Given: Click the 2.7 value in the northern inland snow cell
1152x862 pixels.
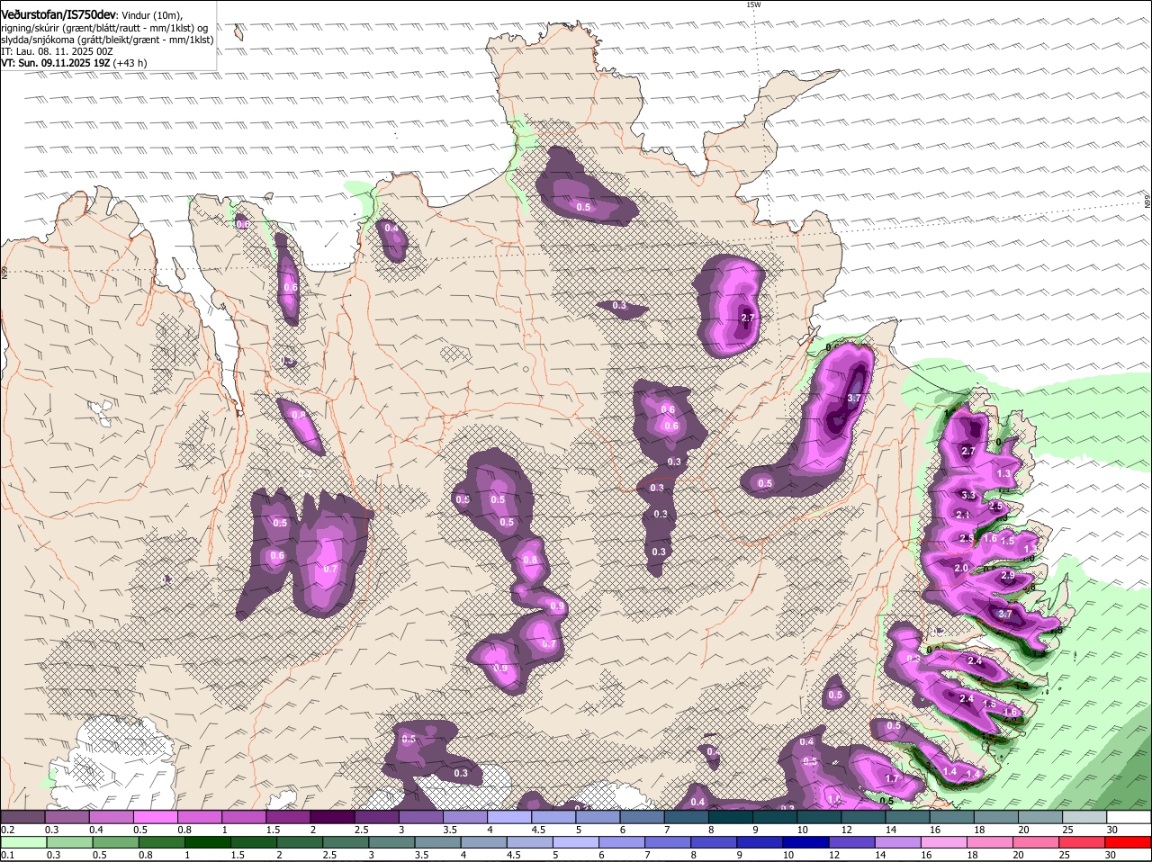Looking at the screenshot, I should 747,319.
